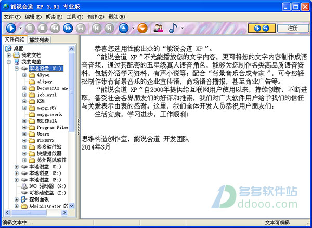Image resolution: width=312 pixels, height=228 pixels.
Task: Open the 制作(Z) menu
Action: (96, 17)
